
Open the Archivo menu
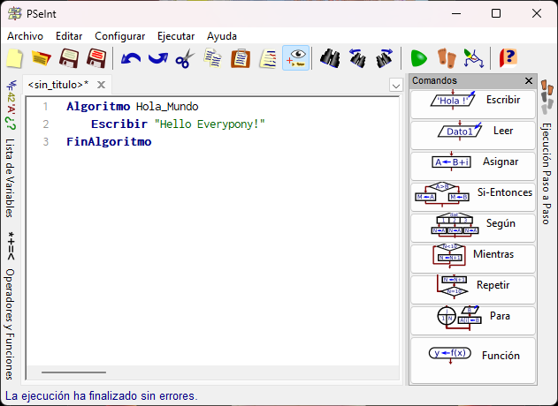pos(25,36)
